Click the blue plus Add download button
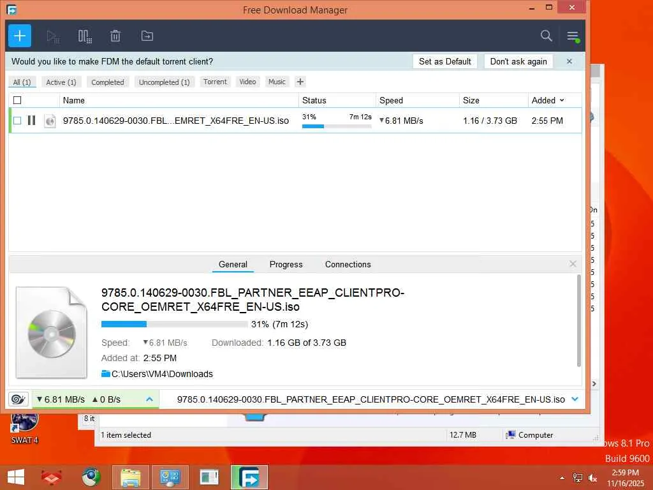This screenshot has width=653, height=490. (x=20, y=36)
